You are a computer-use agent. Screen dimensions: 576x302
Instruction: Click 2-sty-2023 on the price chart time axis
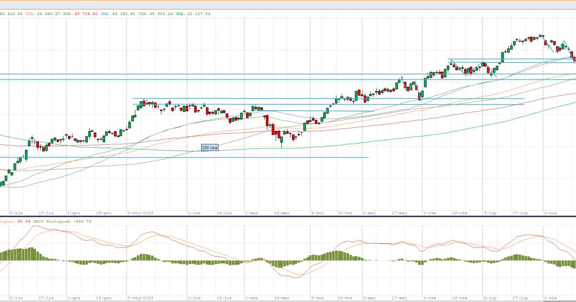click(140, 212)
